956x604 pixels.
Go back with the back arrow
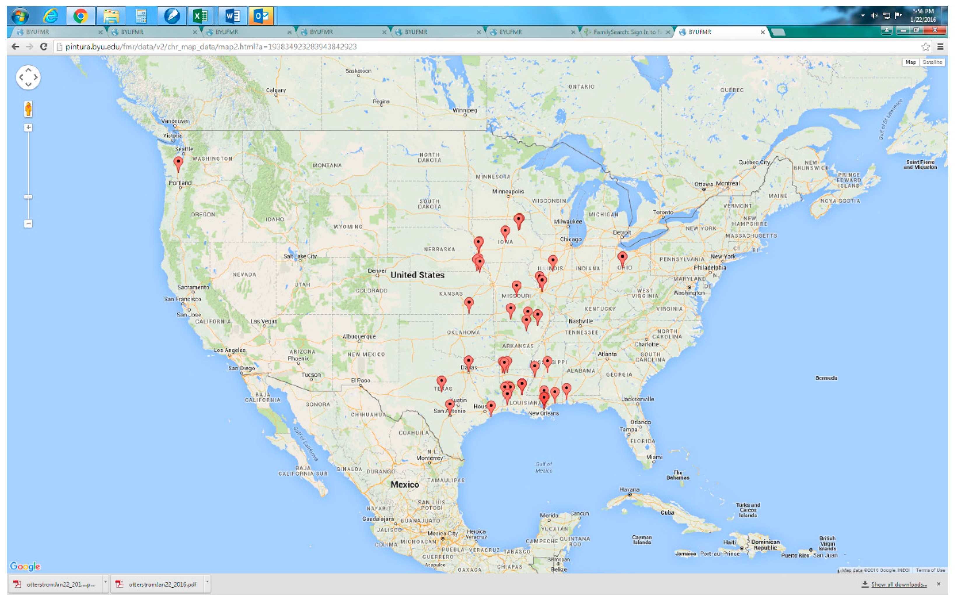click(15, 47)
